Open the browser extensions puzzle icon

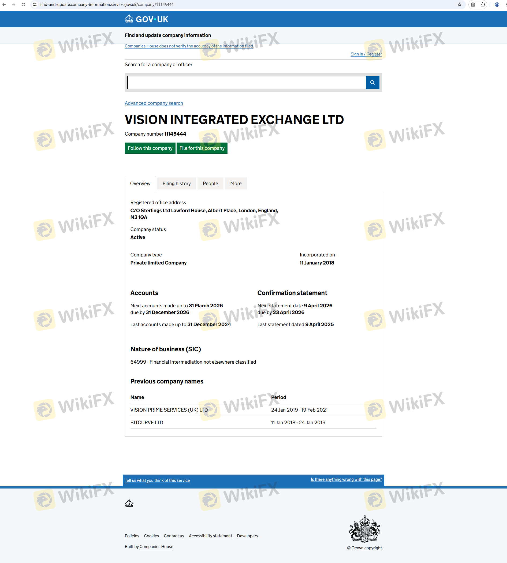point(483,5)
